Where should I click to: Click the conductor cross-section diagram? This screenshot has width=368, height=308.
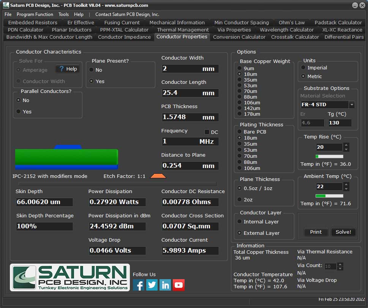point(66,157)
